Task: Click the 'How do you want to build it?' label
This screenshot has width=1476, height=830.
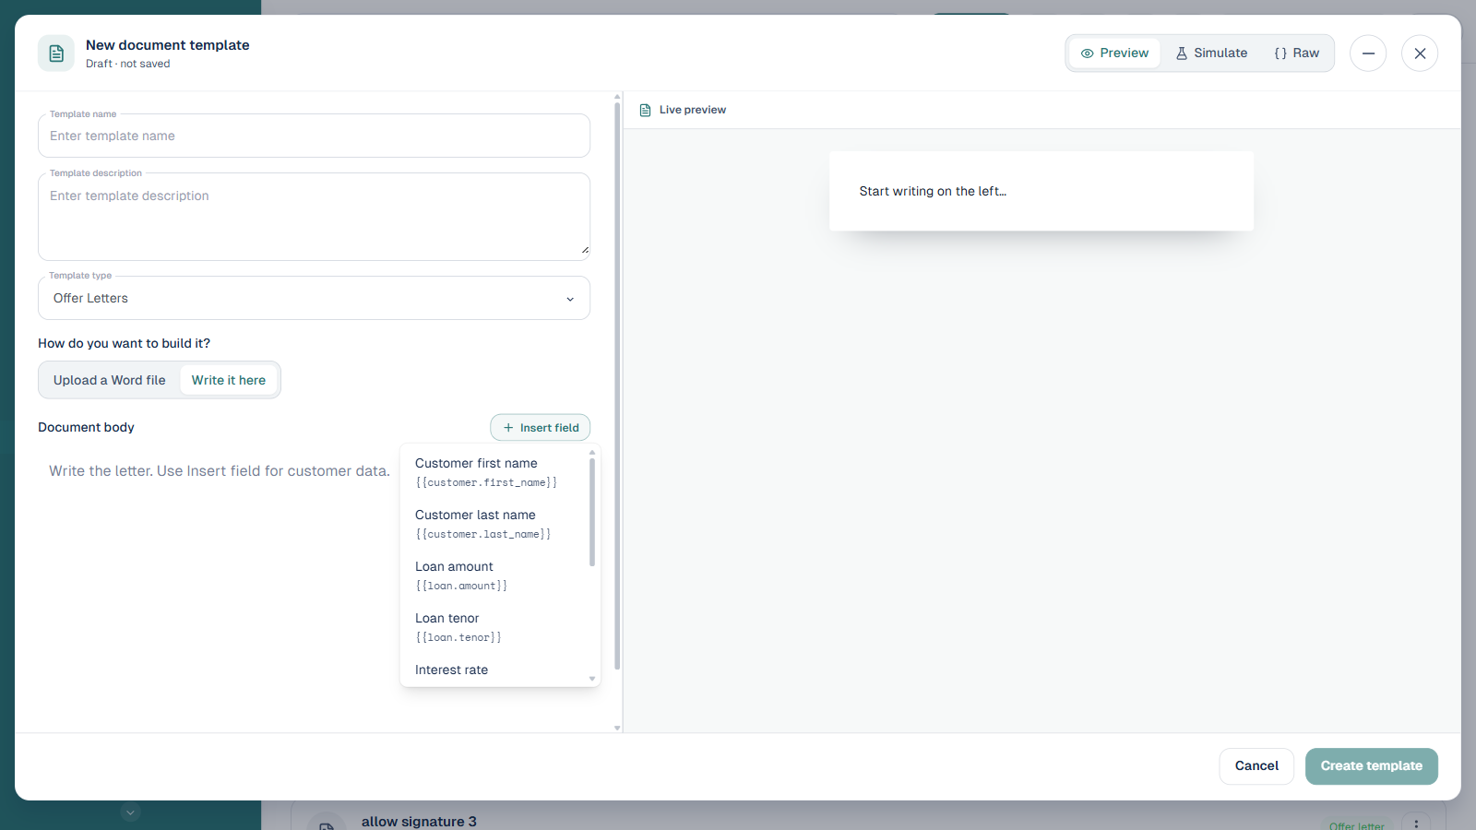Action: [x=124, y=343]
